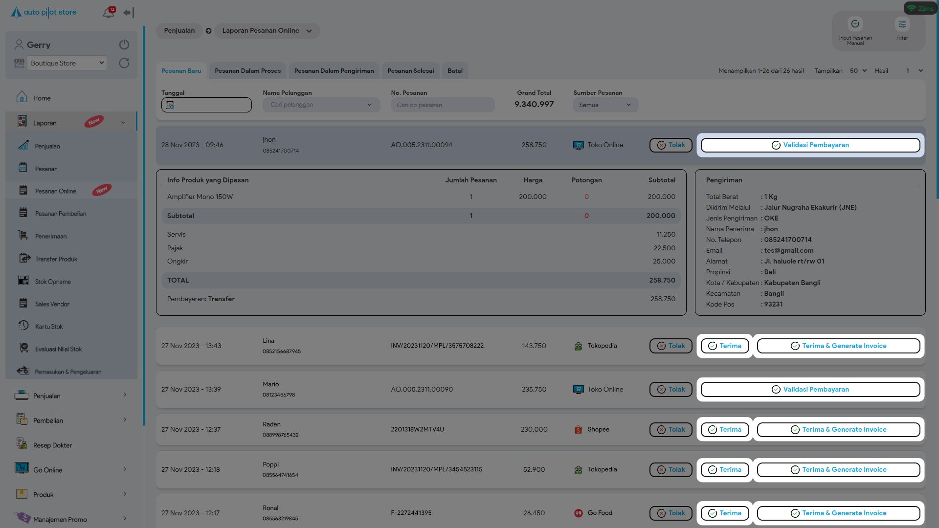Open Resep Dokter menu item

[52, 445]
